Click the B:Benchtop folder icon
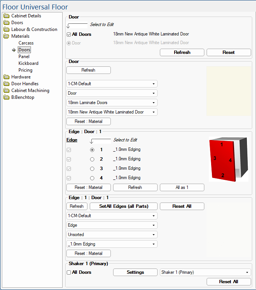This screenshot has height=290, width=256. (x=6, y=97)
